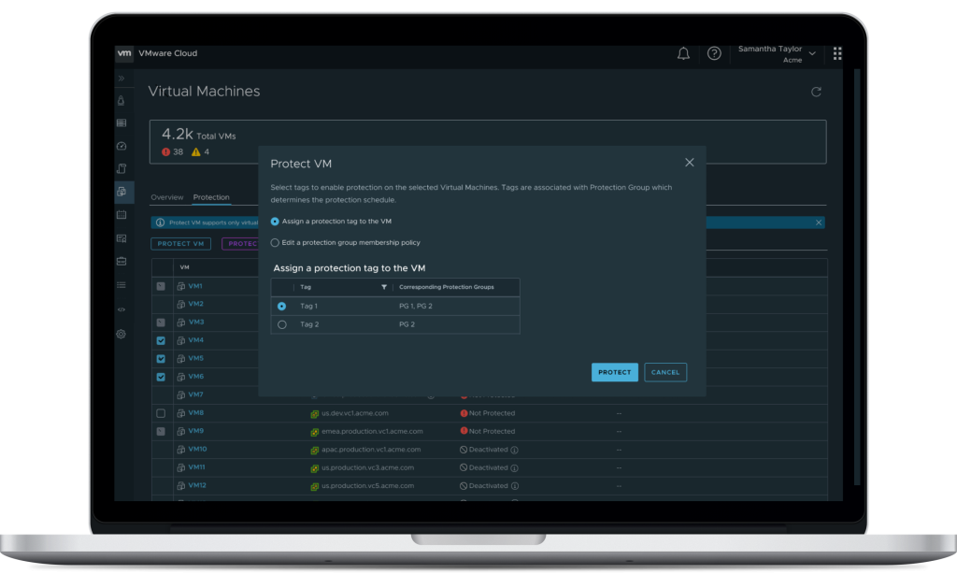
Task: Click the VMware vm logo
Action: (x=124, y=53)
